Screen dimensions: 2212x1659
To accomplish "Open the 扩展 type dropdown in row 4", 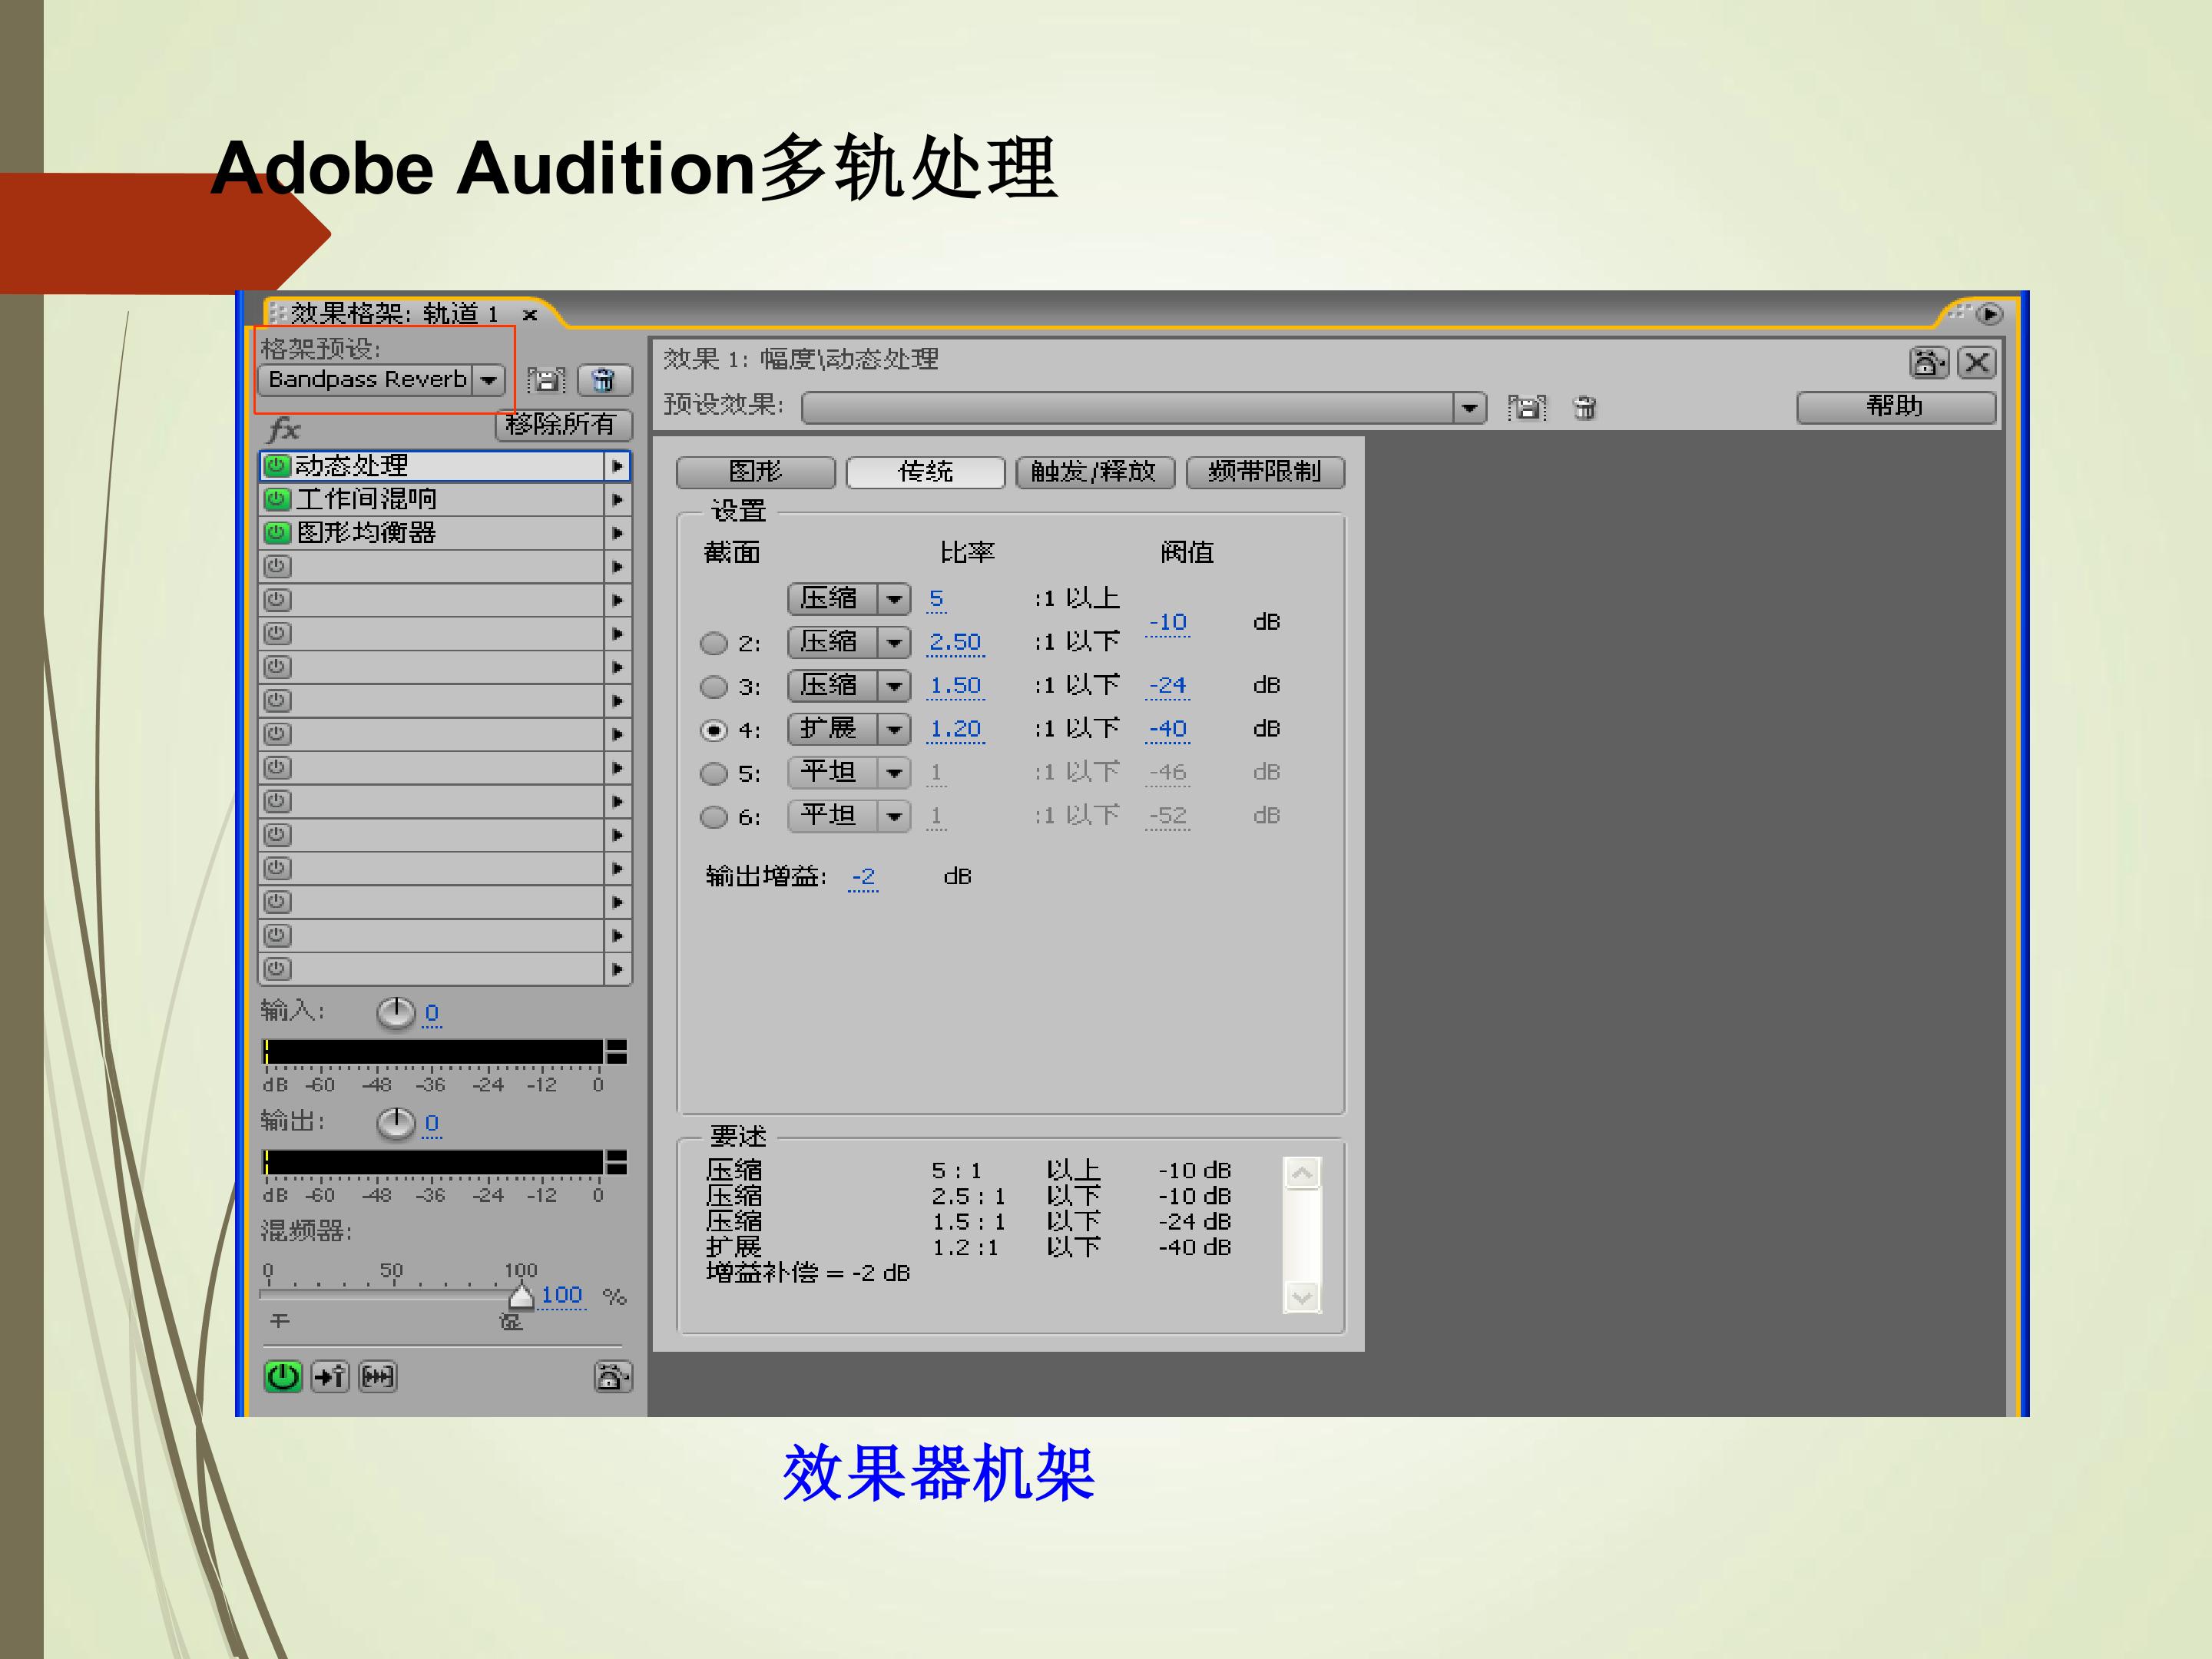I will tap(894, 729).
